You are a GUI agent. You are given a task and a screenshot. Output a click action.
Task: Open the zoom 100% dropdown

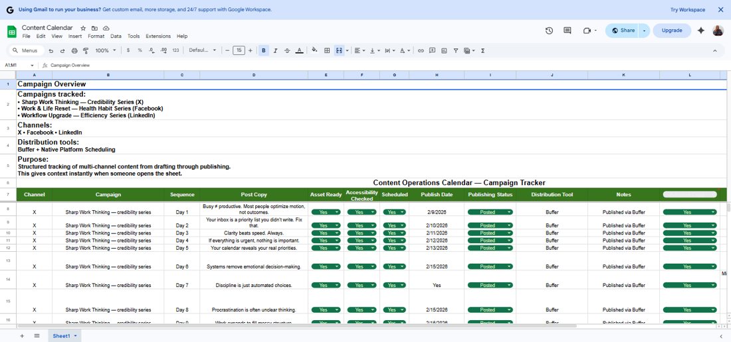[106, 50]
